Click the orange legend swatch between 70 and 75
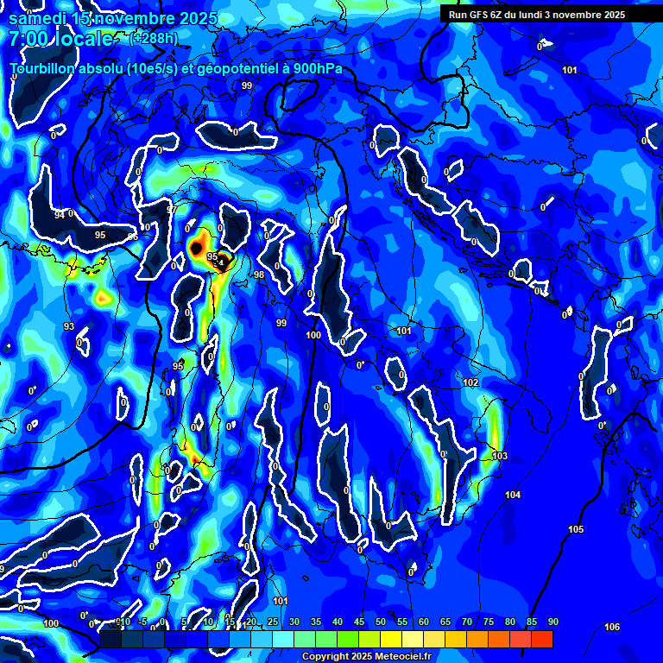This screenshot has height=663, width=663. tap(477, 640)
